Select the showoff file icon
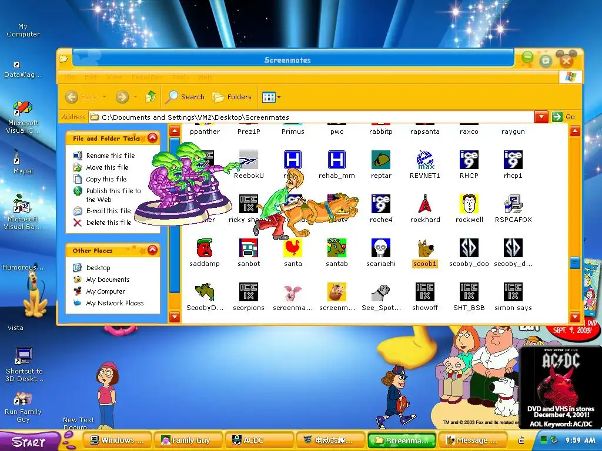Viewport: 602px width, 451px height. point(425,292)
